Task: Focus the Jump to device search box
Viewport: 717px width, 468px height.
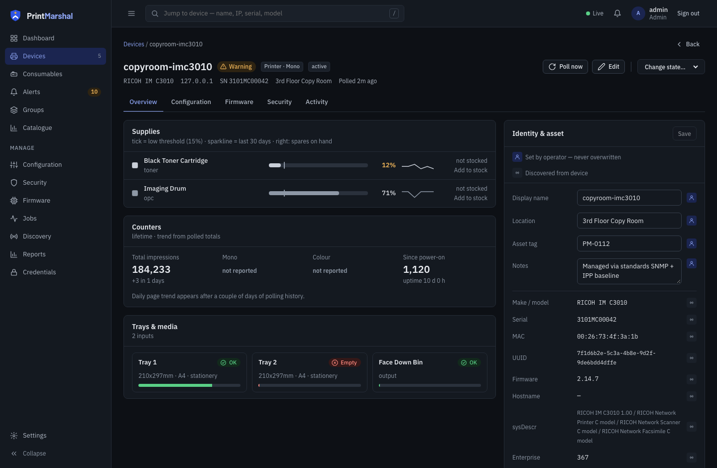Action: tap(275, 13)
